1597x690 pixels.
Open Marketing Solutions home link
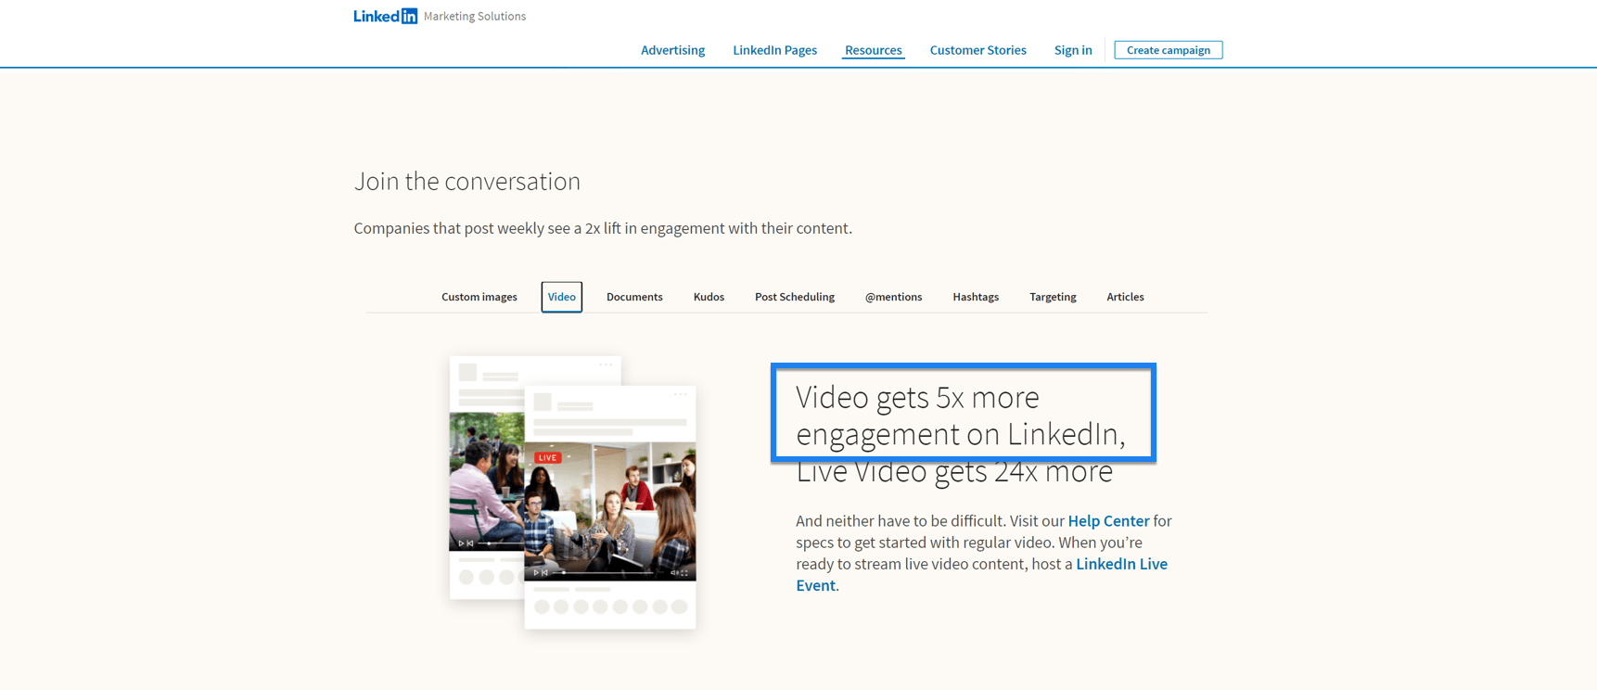coord(475,16)
